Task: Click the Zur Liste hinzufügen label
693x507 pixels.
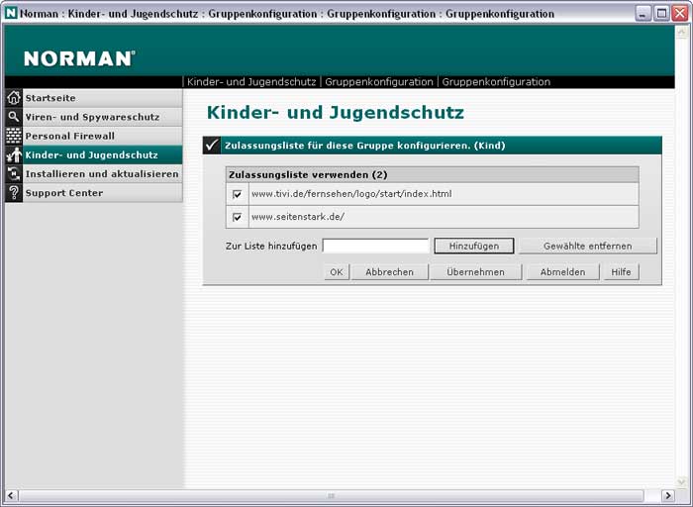Action: coord(271,247)
